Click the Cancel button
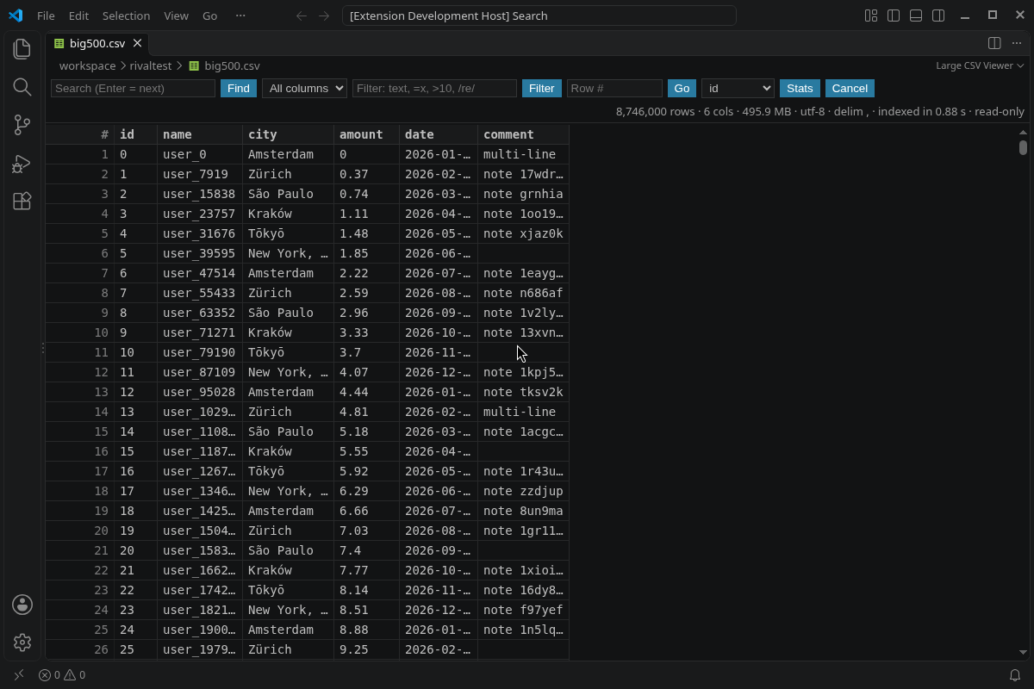Viewport: 1034px width, 689px height. 850,88
